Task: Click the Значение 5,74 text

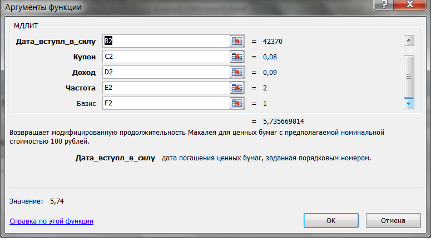Action: coord(37,201)
